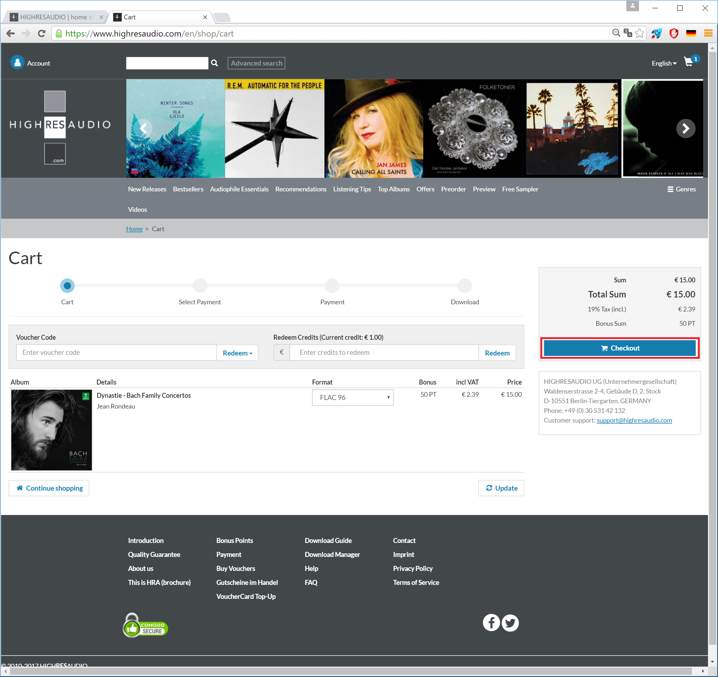This screenshot has height=677, width=718.
Task: Click the browser profile icon in title bar
Action: click(632, 6)
